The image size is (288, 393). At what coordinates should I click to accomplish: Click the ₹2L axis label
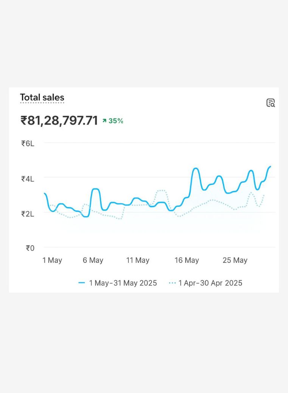pos(28,214)
